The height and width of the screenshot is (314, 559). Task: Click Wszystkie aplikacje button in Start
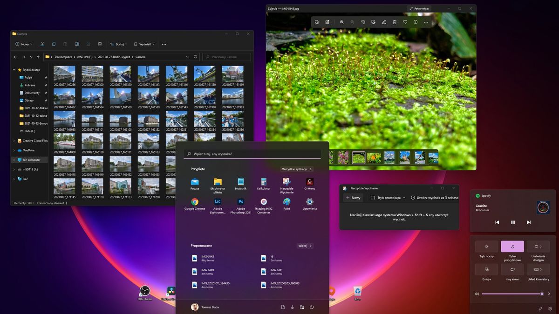297,169
